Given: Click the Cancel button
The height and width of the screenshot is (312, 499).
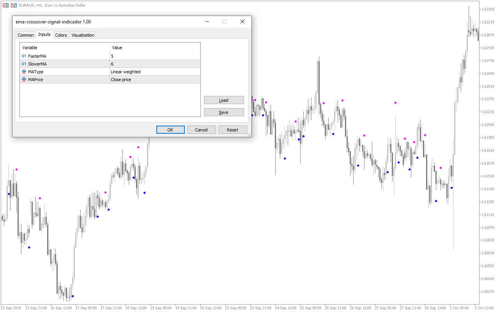Looking at the screenshot, I should pyautogui.click(x=202, y=130).
